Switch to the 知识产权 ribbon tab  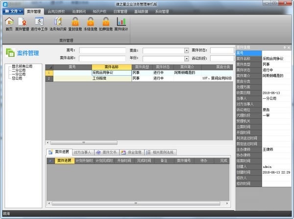point(99,11)
